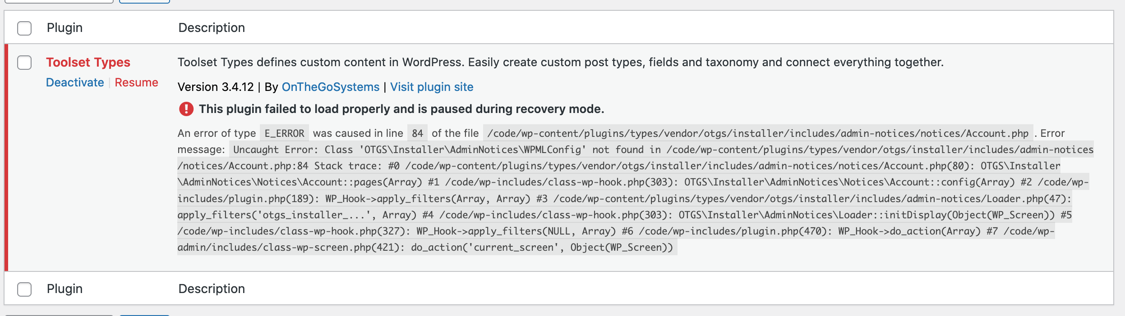1125x316 pixels.
Task: Open the OnTheGoSystems author link
Action: coord(330,87)
